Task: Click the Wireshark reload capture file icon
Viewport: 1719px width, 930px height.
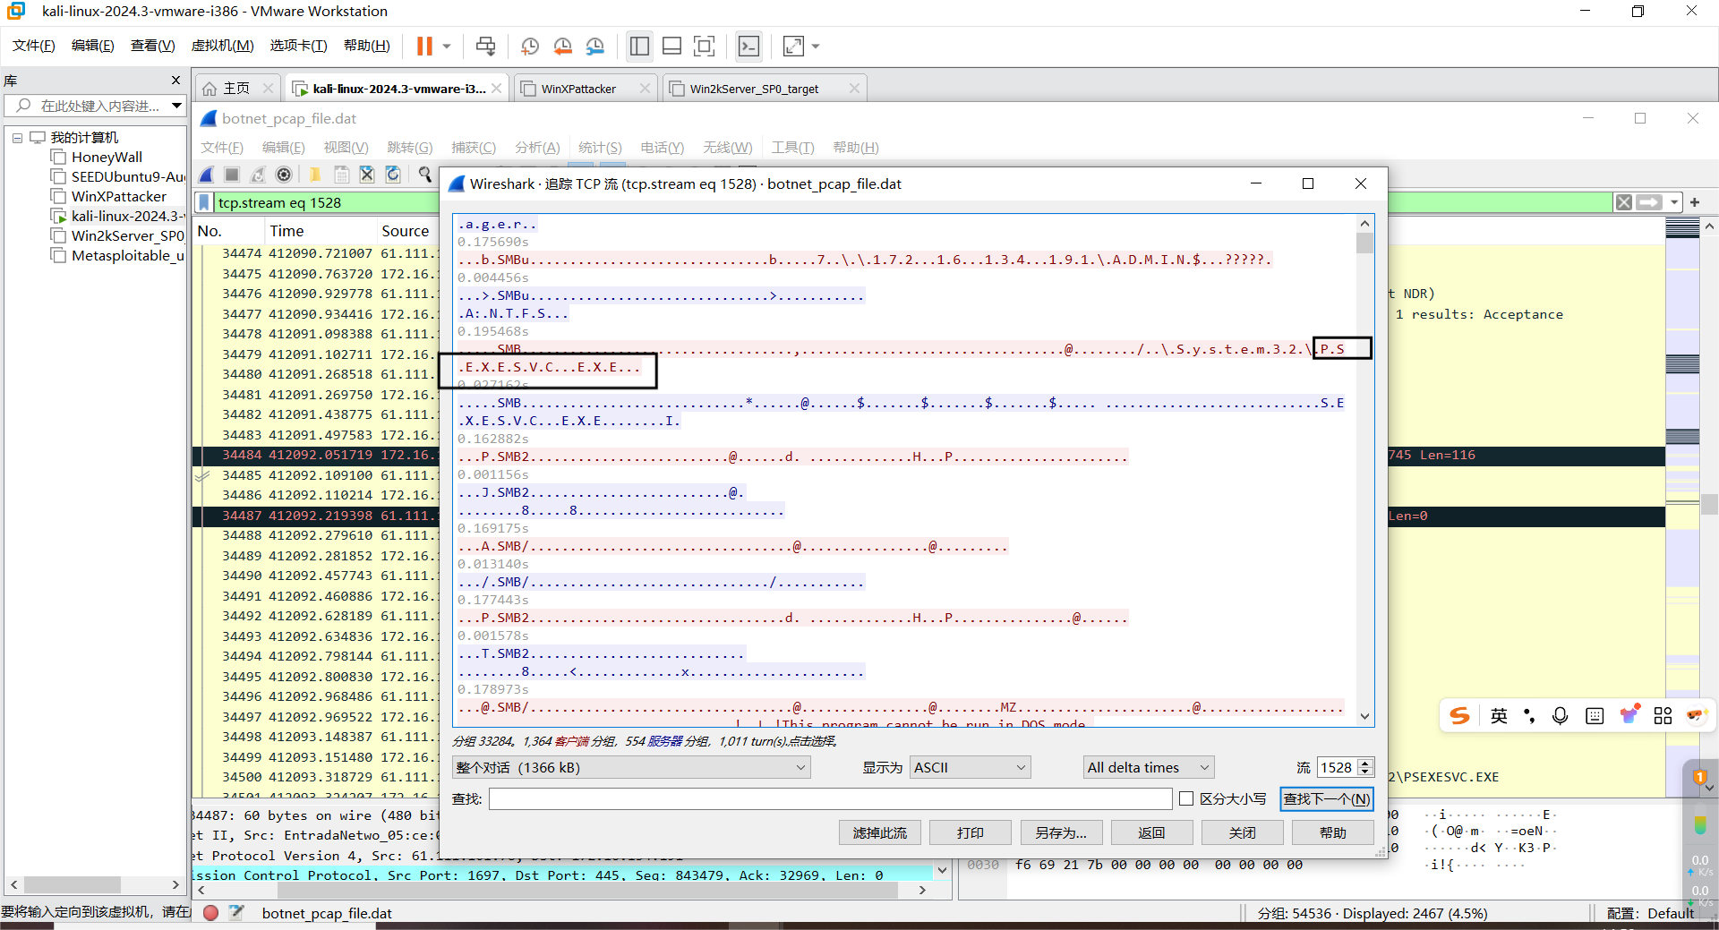Action: tap(393, 175)
